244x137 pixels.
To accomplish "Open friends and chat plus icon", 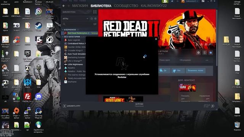I will tap(213, 106).
